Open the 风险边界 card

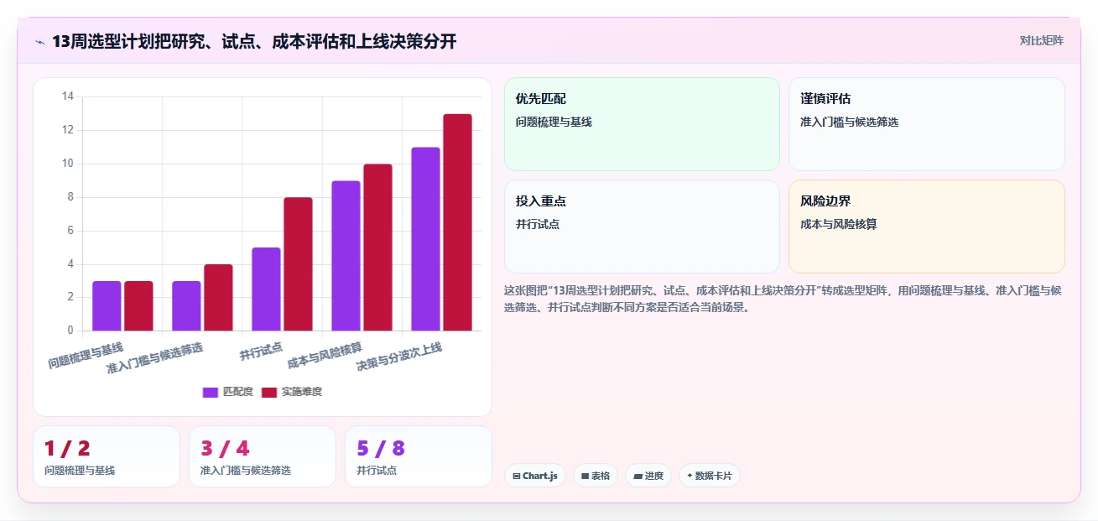point(927,227)
